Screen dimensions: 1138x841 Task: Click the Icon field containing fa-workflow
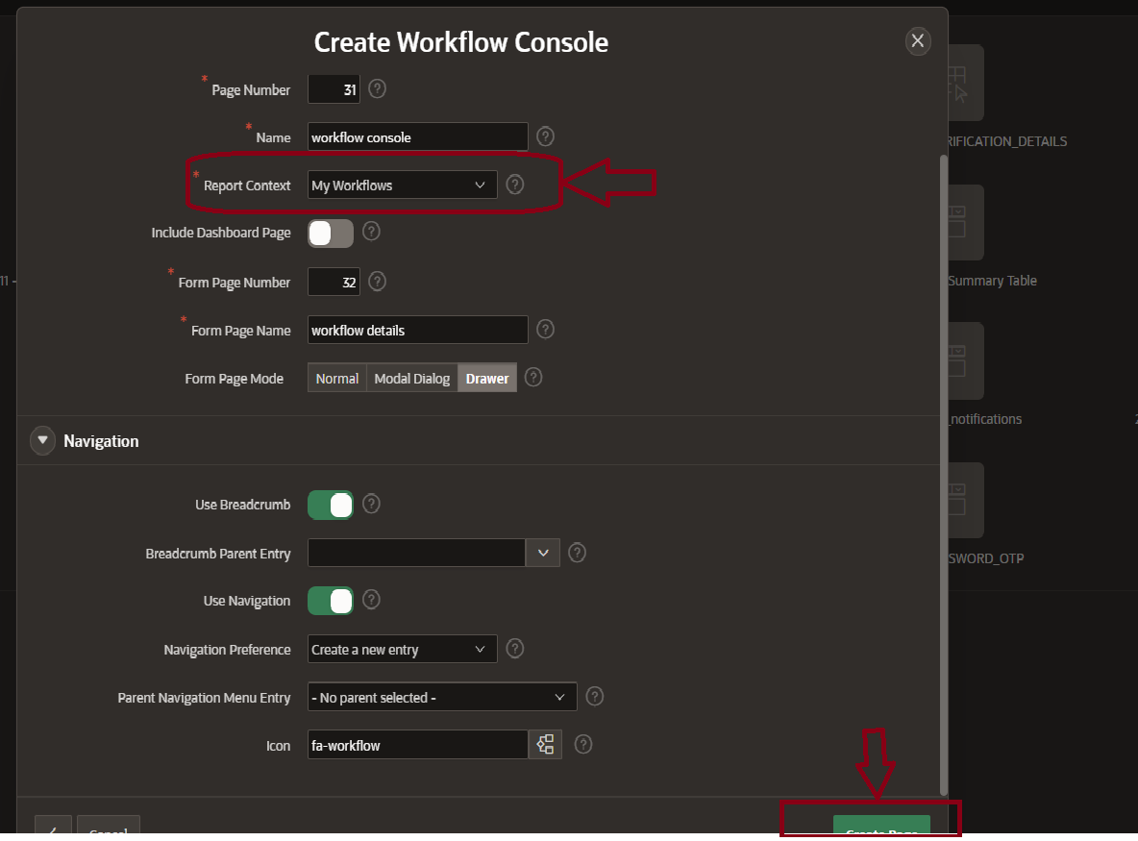pos(418,745)
